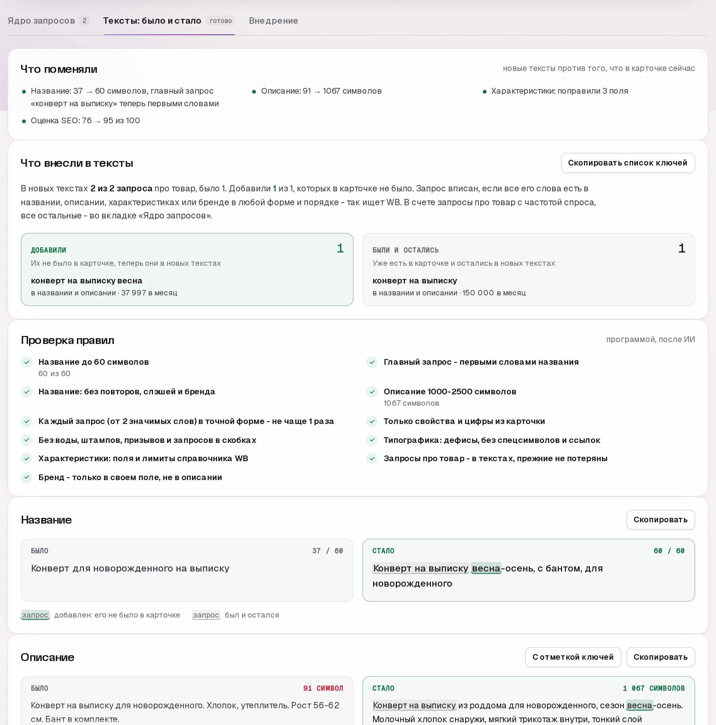Viewport: 716px width, 725px height.
Task: Click the «готово» status badge
Action: 221,20
